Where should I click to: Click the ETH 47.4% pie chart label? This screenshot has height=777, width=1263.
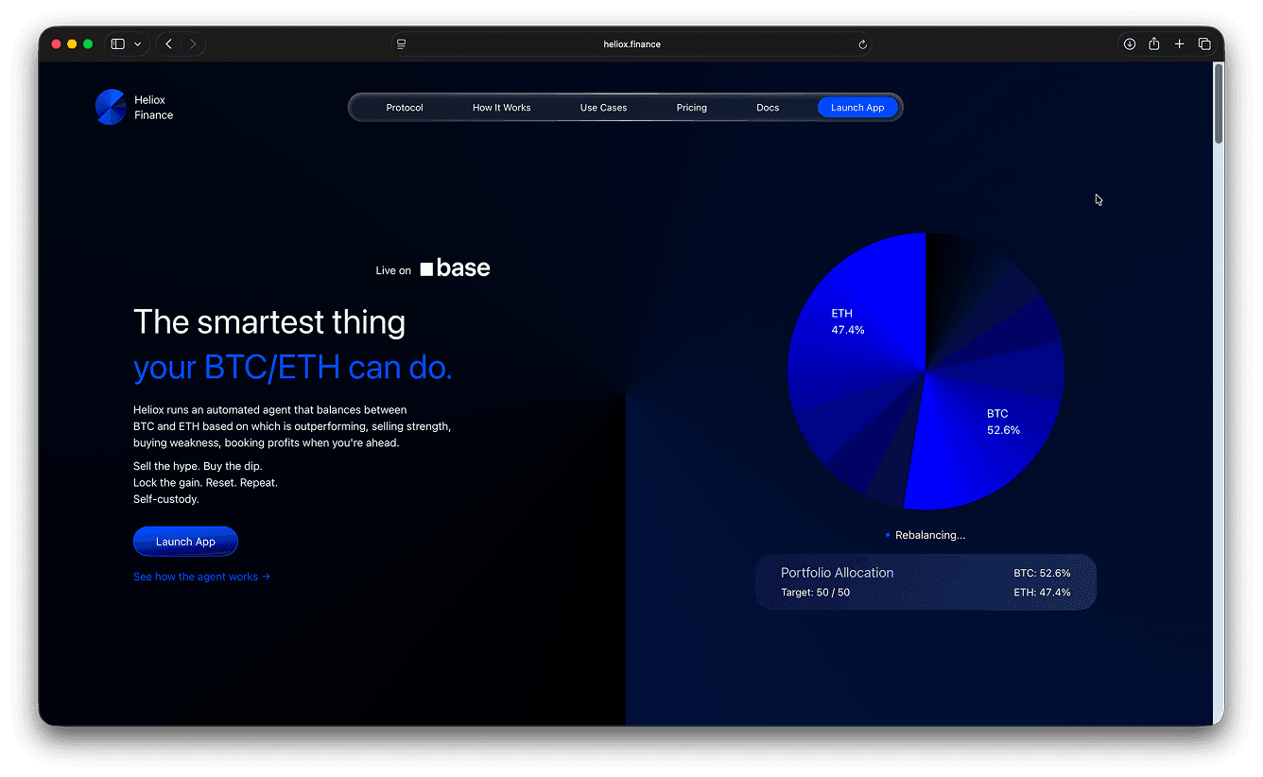pos(848,321)
